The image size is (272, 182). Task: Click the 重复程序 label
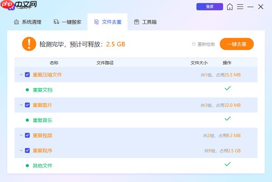coord(43,151)
